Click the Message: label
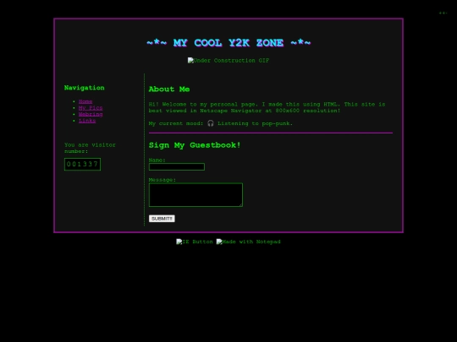 tap(162, 180)
